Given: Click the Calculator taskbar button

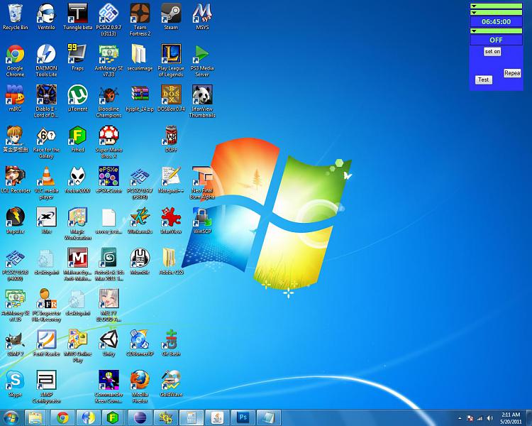Looking at the screenshot, I should (192, 417).
